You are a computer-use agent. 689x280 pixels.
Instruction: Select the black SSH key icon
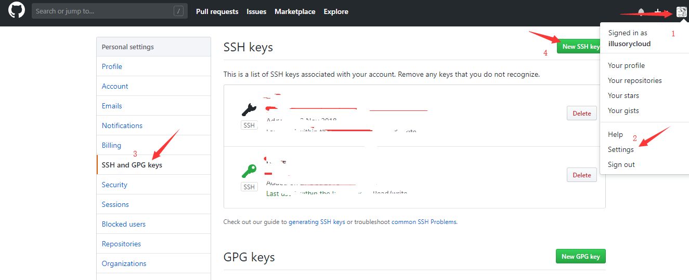tap(249, 109)
